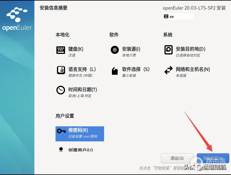
Task: Open 创建用户(U) settings
Action: (x=80, y=150)
